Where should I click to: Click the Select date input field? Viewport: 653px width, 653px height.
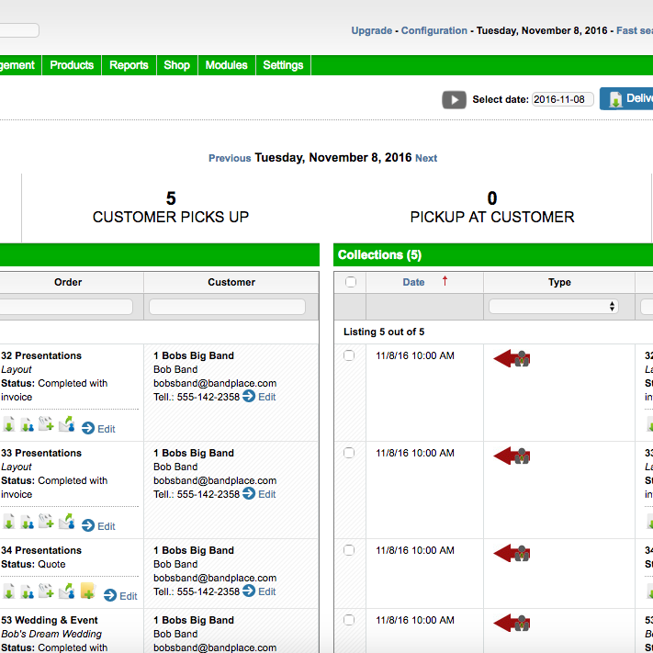pos(562,99)
